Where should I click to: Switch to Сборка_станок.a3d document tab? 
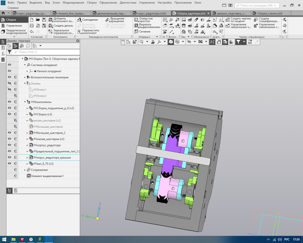point(269,13)
